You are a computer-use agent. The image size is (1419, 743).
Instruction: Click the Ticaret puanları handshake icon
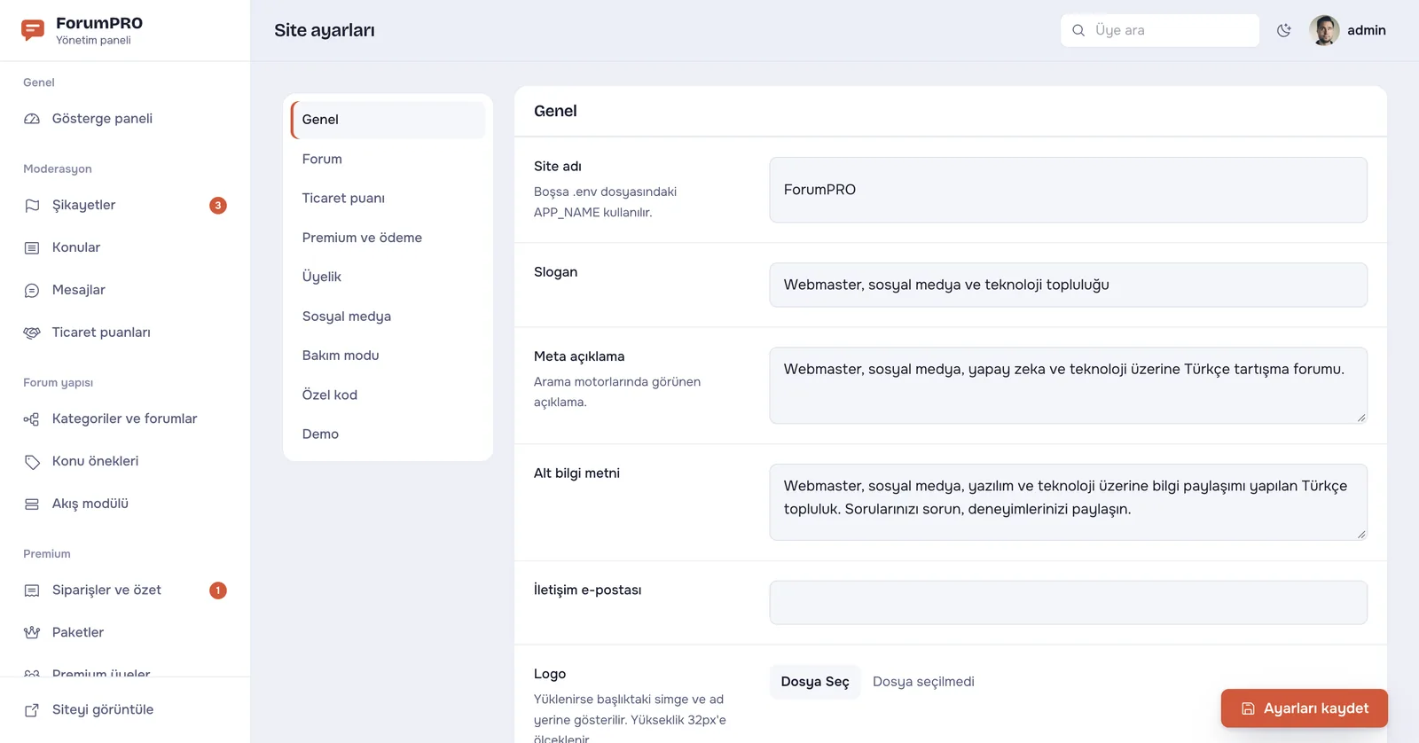[32, 333]
